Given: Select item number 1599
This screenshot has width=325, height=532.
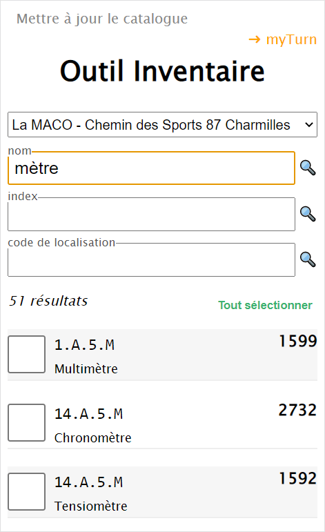Looking at the screenshot, I should pyautogui.click(x=298, y=341).
